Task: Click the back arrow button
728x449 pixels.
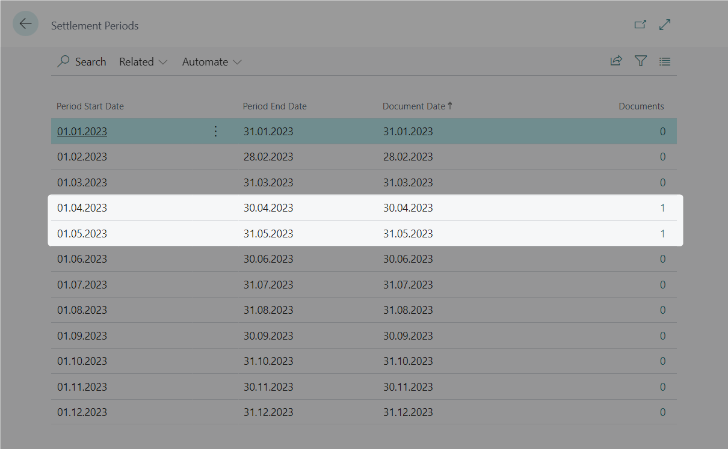Action: [25, 24]
